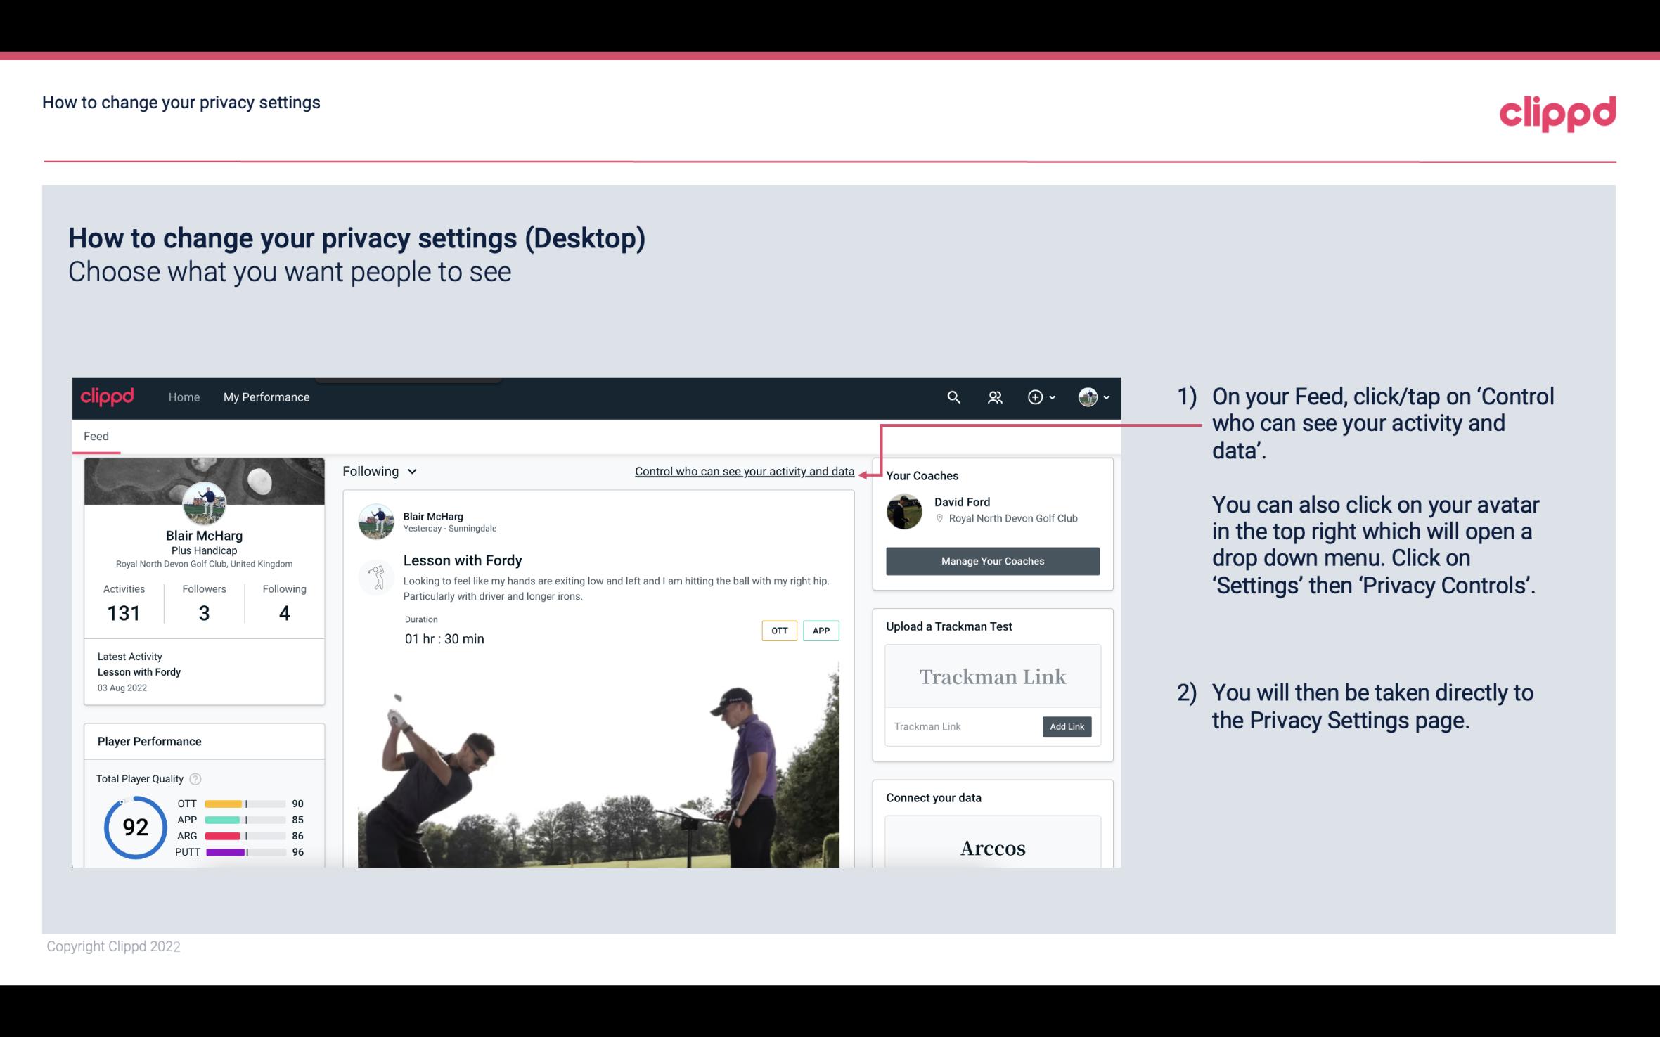The height and width of the screenshot is (1037, 1660).
Task: Select the My Performance menu tab
Action: [x=265, y=397]
